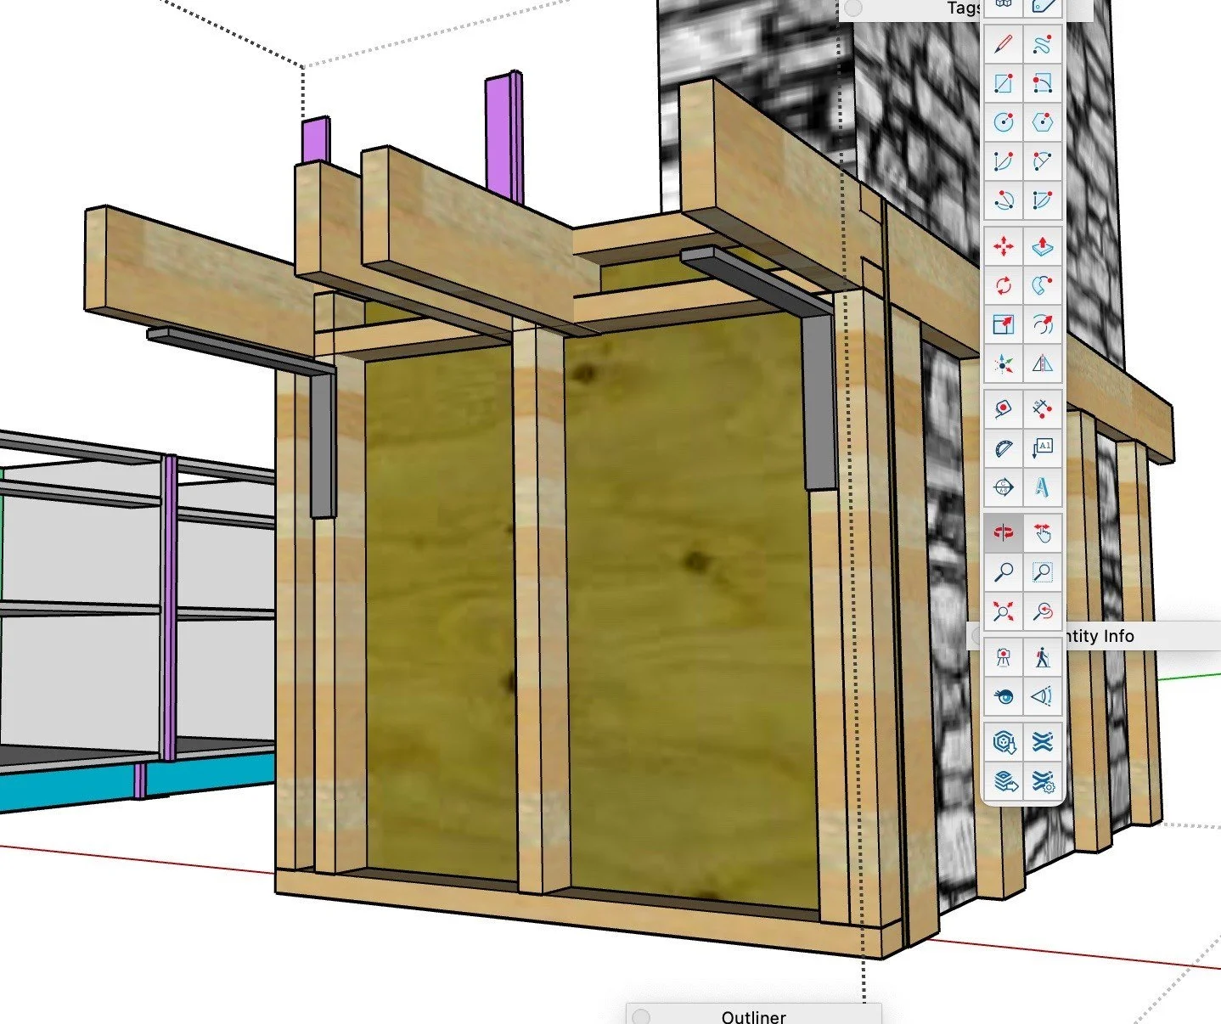Close the Outliner panel
This screenshot has width=1221, height=1024.
tap(641, 1016)
